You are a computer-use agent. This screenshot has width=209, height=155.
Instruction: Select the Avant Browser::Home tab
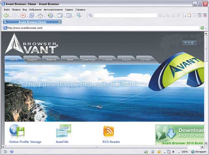tap(32, 22)
